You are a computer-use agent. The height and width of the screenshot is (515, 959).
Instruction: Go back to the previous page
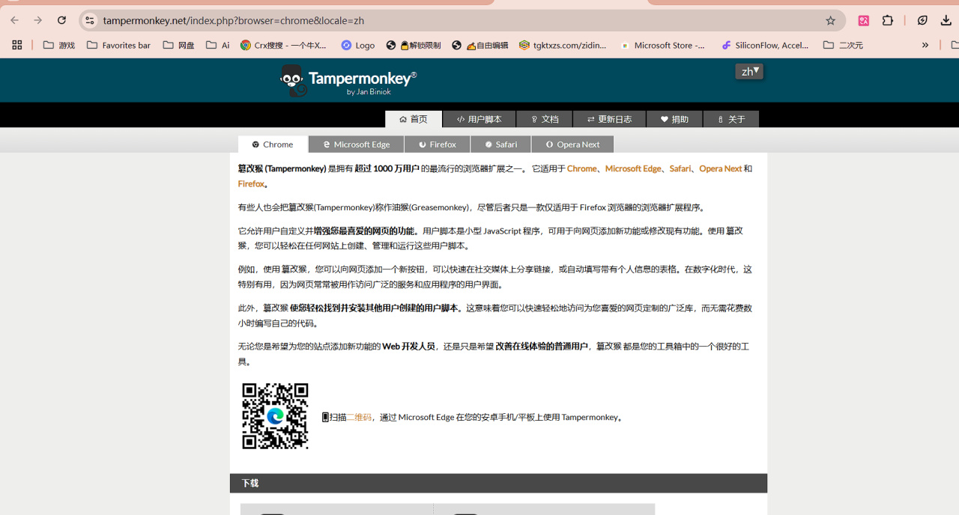(15, 20)
